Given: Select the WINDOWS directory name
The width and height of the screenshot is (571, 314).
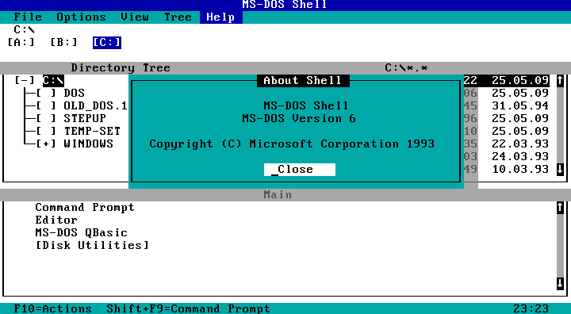Looking at the screenshot, I should (x=89, y=144).
